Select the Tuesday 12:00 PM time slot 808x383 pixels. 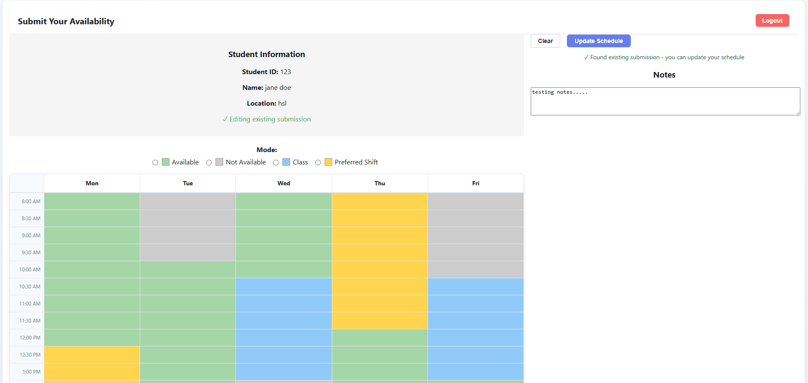[188, 338]
